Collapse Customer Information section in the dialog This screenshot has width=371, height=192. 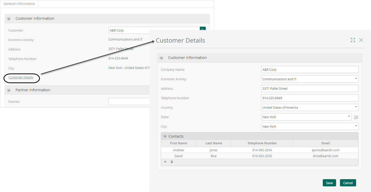click(x=161, y=58)
